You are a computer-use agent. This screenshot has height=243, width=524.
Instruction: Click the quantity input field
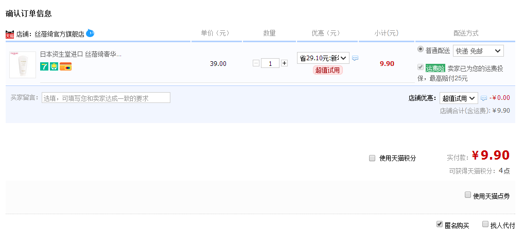coord(270,63)
